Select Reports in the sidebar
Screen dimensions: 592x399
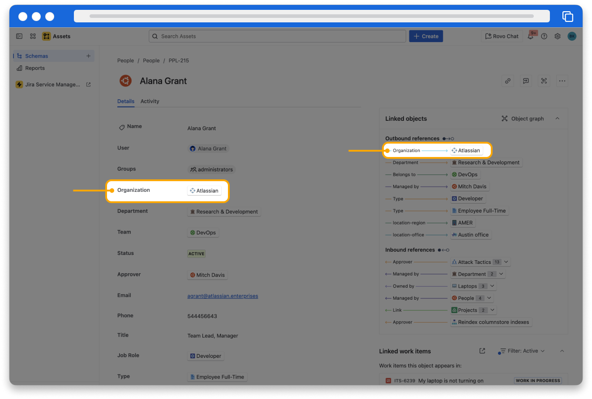35,68
